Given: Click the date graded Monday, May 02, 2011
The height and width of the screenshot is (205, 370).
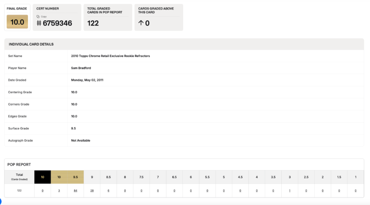Looking at the screenshot, I should coord(87,80).
